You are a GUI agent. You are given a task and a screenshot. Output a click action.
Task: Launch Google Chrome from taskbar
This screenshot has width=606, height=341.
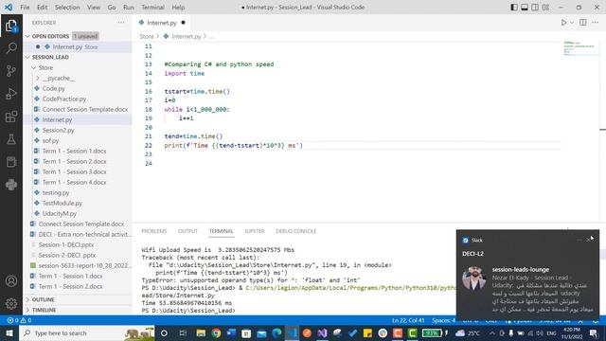[216, 332]
